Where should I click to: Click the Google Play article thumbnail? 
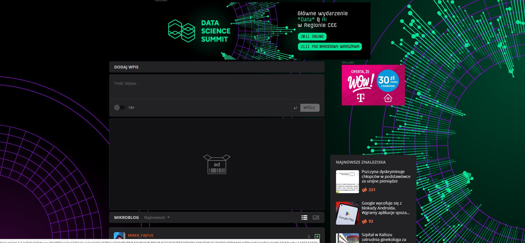coord(347,213)
